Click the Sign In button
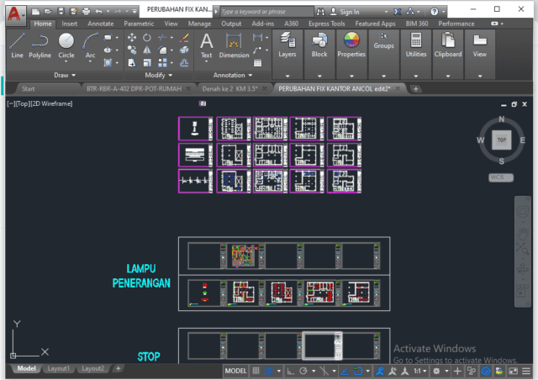 [x=345, y=12]
